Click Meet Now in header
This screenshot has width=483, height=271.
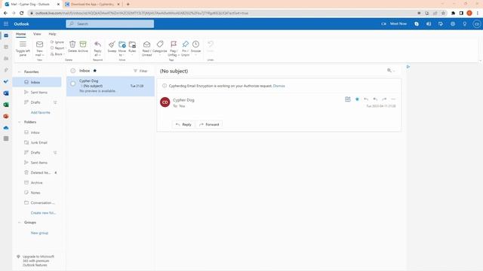point(394,23)
